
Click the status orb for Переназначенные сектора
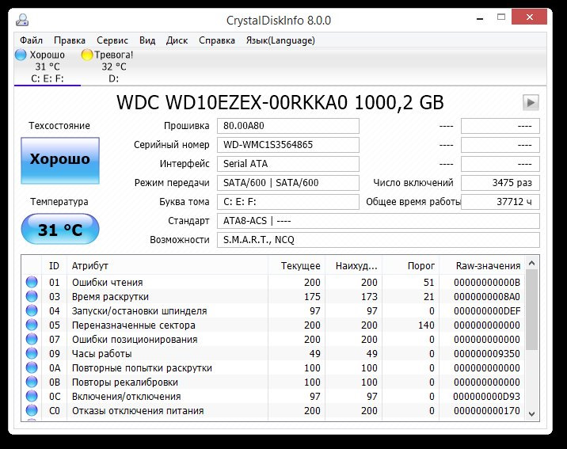pos(32,325)
